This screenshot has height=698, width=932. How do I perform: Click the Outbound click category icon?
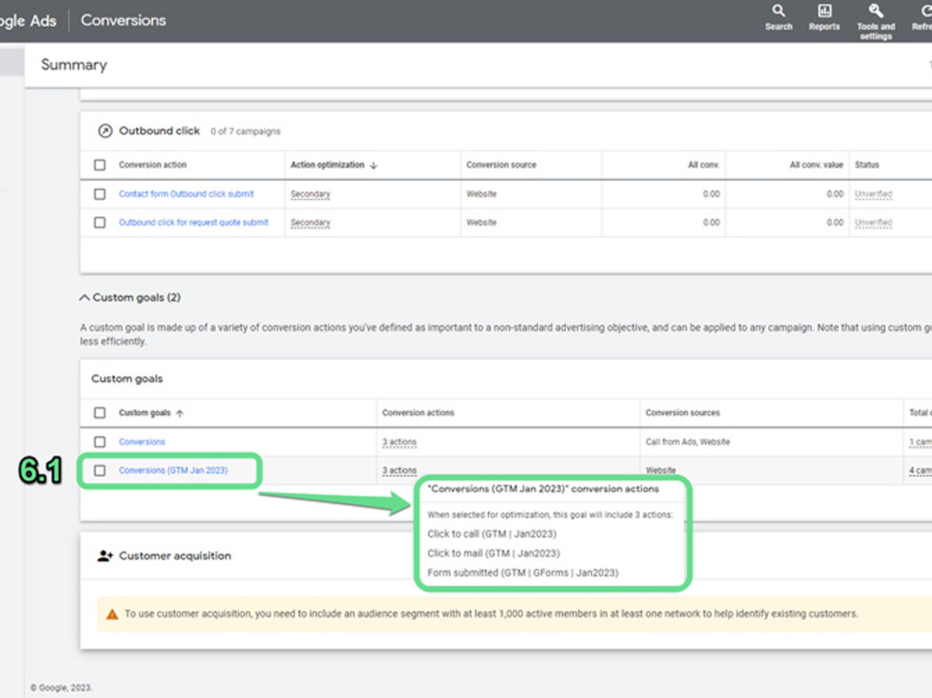(105, 130)
